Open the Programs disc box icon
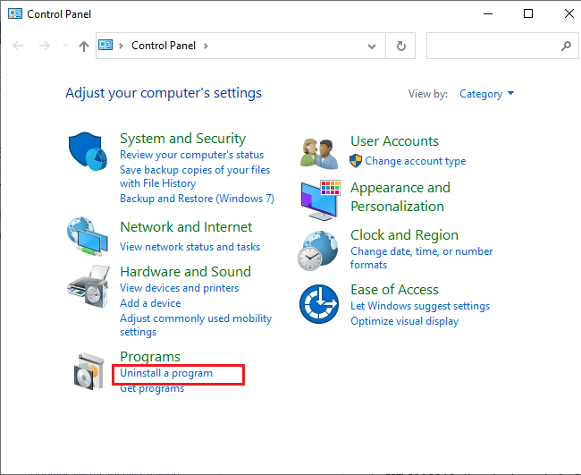Viewport: 581px width, 475px height. pos(88,371)
